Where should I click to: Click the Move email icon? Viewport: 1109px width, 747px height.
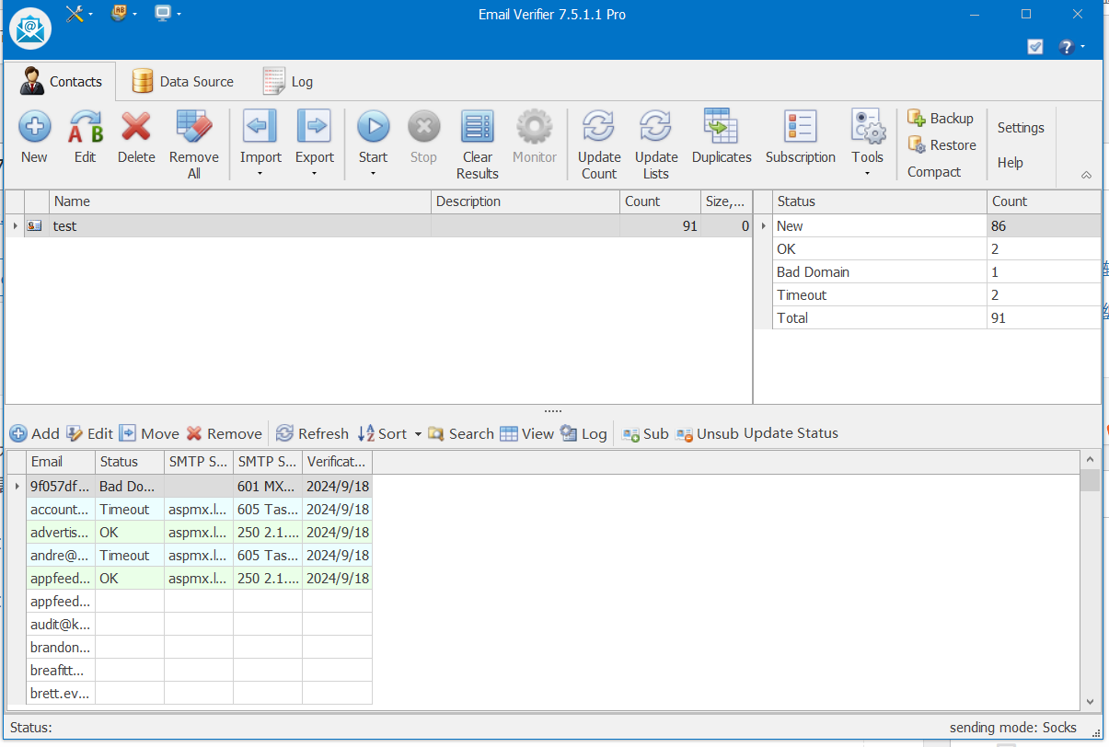coord(128,433)
